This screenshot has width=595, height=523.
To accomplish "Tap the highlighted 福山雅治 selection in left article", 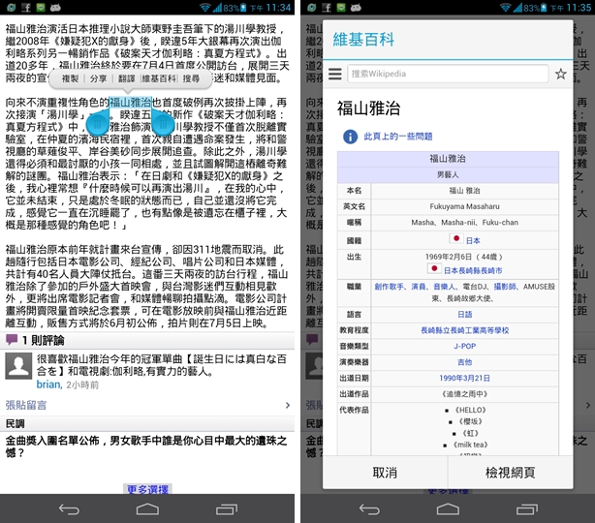I will click(x=131, y=102).
